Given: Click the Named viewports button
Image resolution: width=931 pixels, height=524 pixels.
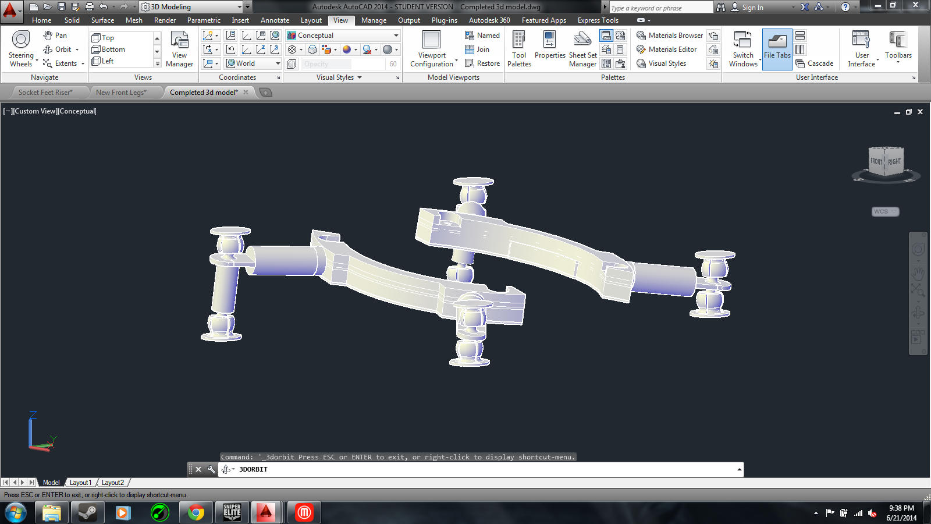Looking at the screenshot, I should click(482, 36).
